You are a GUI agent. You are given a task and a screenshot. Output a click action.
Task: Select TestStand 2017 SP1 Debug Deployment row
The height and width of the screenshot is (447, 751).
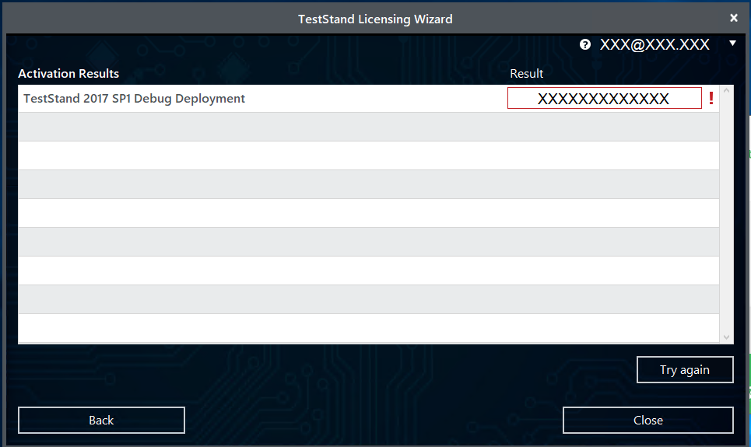[x=368, y=99]
